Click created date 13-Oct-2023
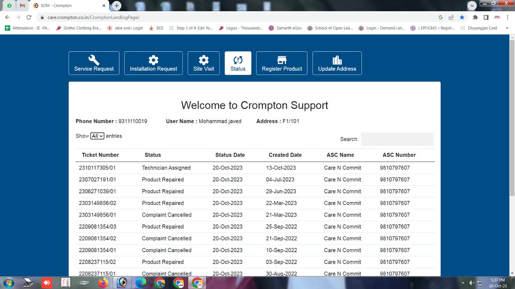The width and height of the screenshot is (515, 289). pos(281,168)
